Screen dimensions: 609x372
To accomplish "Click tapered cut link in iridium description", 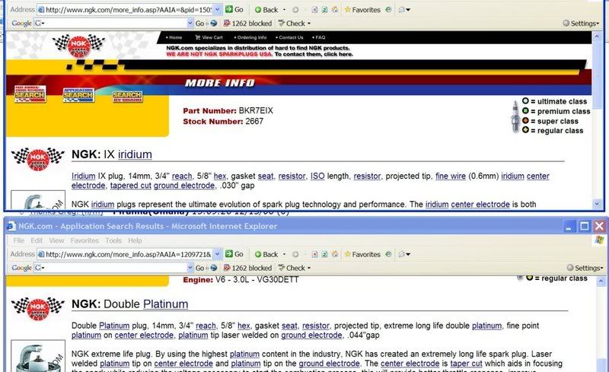I will point(130,185).
